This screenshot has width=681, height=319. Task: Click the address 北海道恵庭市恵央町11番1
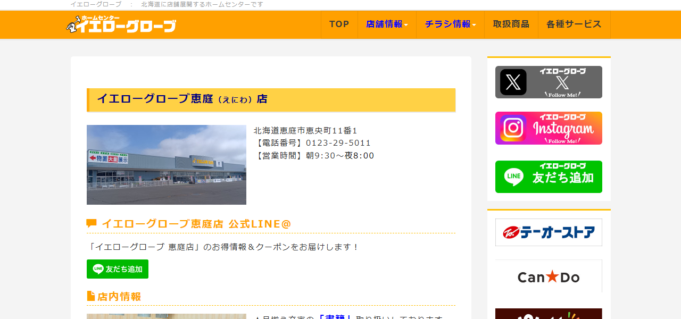click(305, 130)
